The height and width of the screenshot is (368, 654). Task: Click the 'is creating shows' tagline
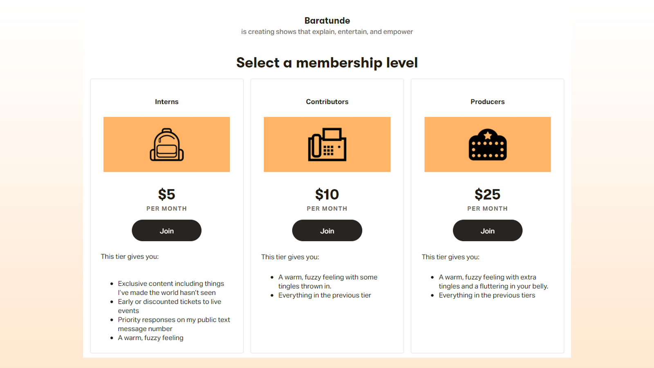point(327,32)
